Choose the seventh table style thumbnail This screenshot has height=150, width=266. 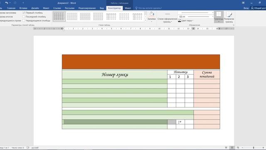(137, 17)
